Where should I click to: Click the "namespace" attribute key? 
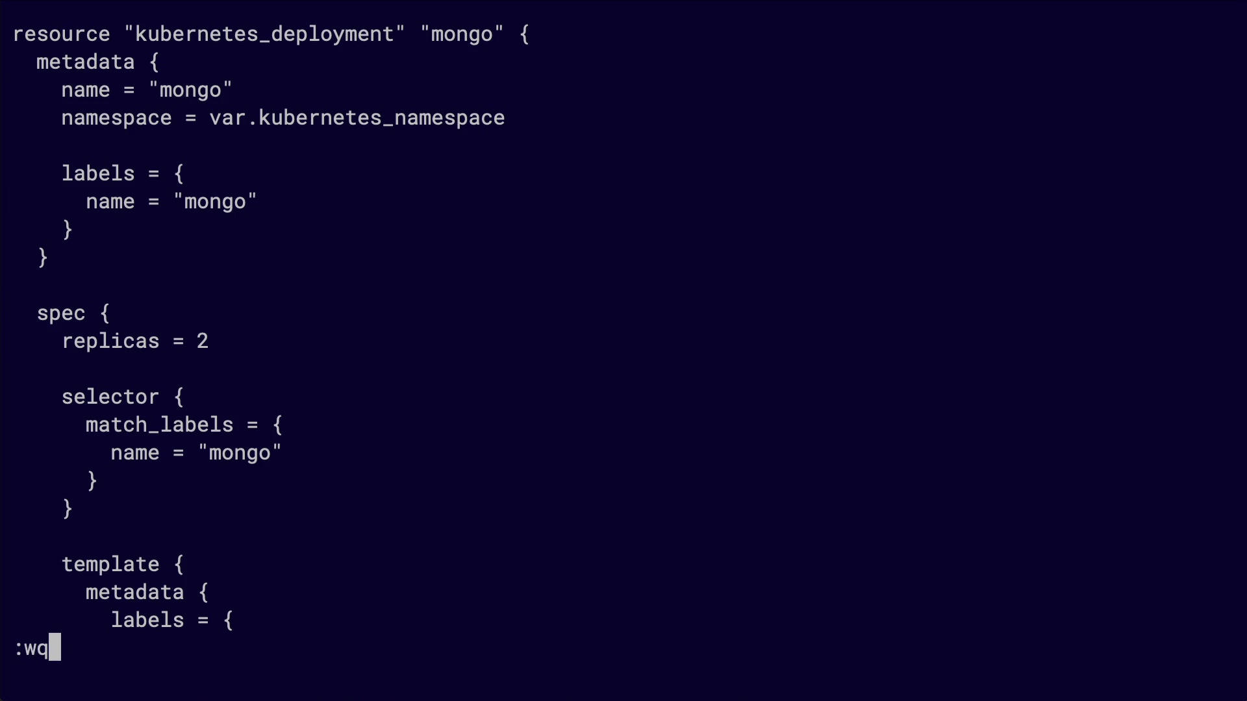tap(116, 118)
